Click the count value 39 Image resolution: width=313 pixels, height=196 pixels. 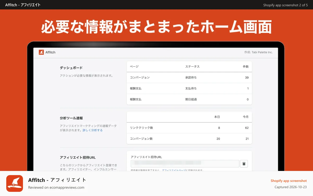(x=247, y=78)
